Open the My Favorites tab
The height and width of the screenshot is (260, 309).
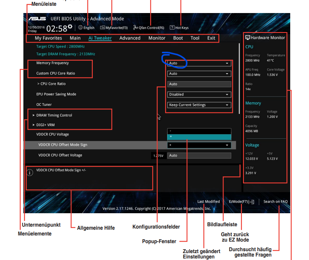point(48,38)
